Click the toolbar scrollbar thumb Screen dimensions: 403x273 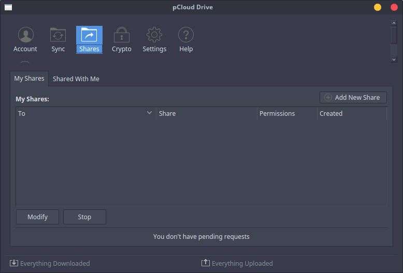coord(394,35)
